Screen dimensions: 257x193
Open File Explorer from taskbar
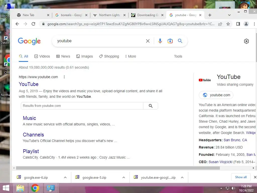tap(20, 188)
